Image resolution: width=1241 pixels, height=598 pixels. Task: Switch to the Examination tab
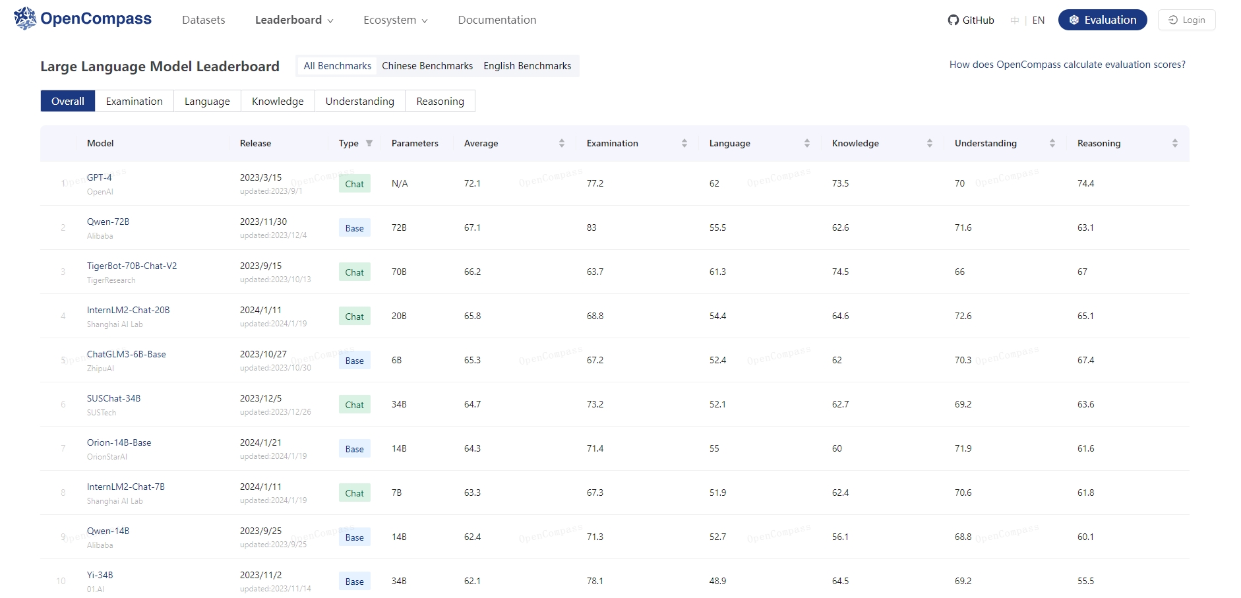[135, 101]
